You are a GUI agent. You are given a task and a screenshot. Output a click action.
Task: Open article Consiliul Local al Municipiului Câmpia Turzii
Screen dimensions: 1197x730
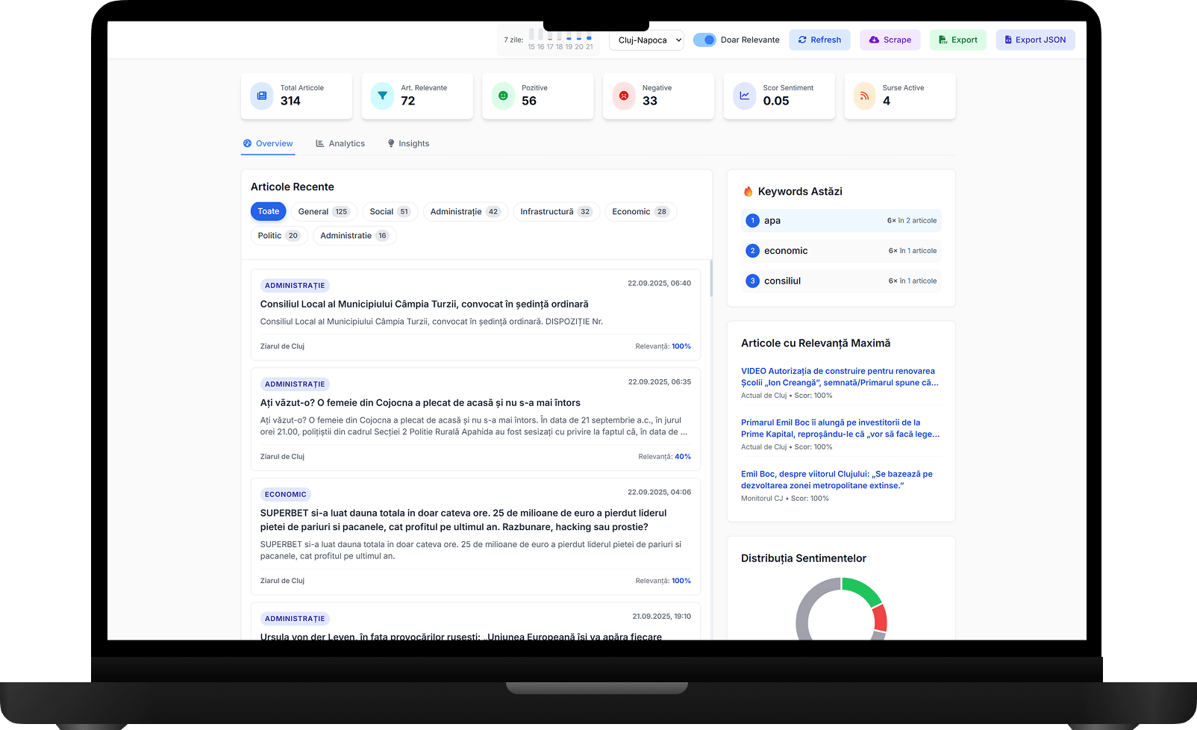(x=424, y=304)
